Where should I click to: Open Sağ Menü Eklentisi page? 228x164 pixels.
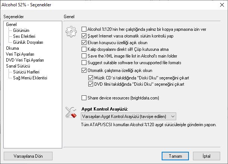tap(30, 78)
